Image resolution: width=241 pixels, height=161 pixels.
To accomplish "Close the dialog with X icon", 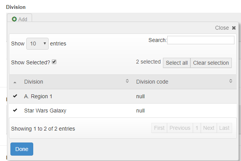I will pos(234,28).
